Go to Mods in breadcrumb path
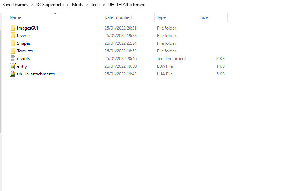The image size is (307, 191). click(78, 5)
